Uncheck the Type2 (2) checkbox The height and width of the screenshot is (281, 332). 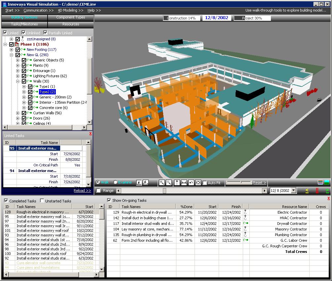(x=30, y=92)
